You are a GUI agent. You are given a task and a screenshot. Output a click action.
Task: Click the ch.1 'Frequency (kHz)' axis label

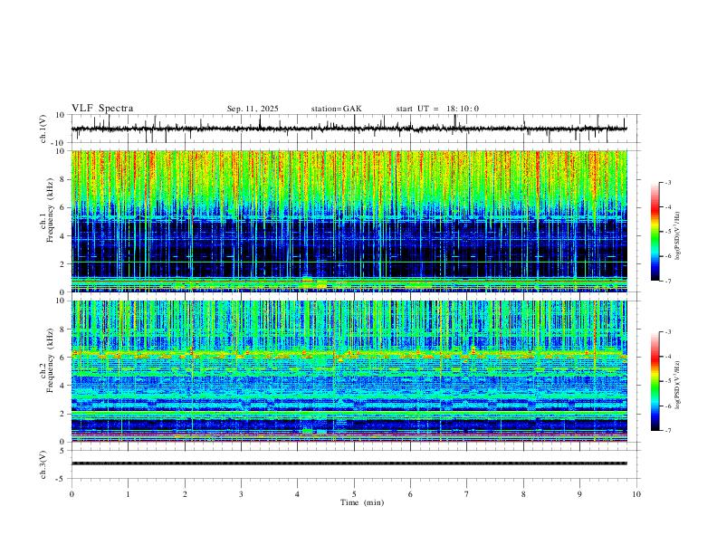click(51, 212)
